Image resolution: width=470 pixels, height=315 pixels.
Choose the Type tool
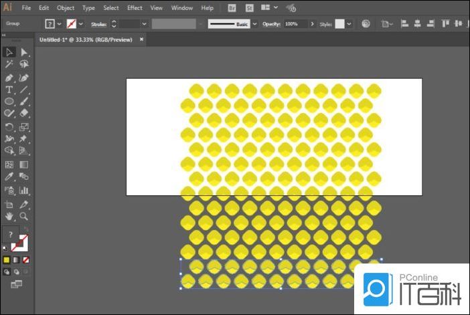pyautogui.click(x=9, y=90)
